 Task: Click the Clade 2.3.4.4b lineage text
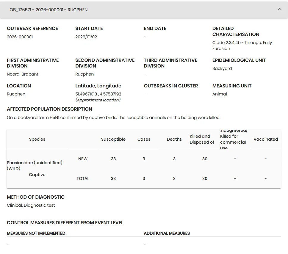[x=242, y=46]
